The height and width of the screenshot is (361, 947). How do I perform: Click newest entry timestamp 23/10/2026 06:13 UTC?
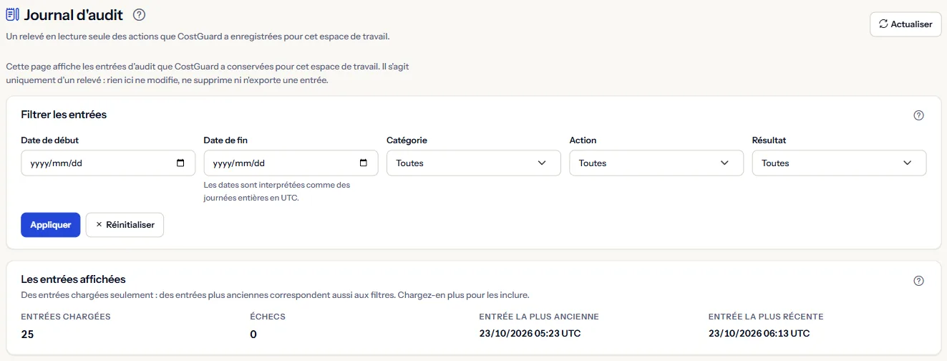(x=759, y=333)
